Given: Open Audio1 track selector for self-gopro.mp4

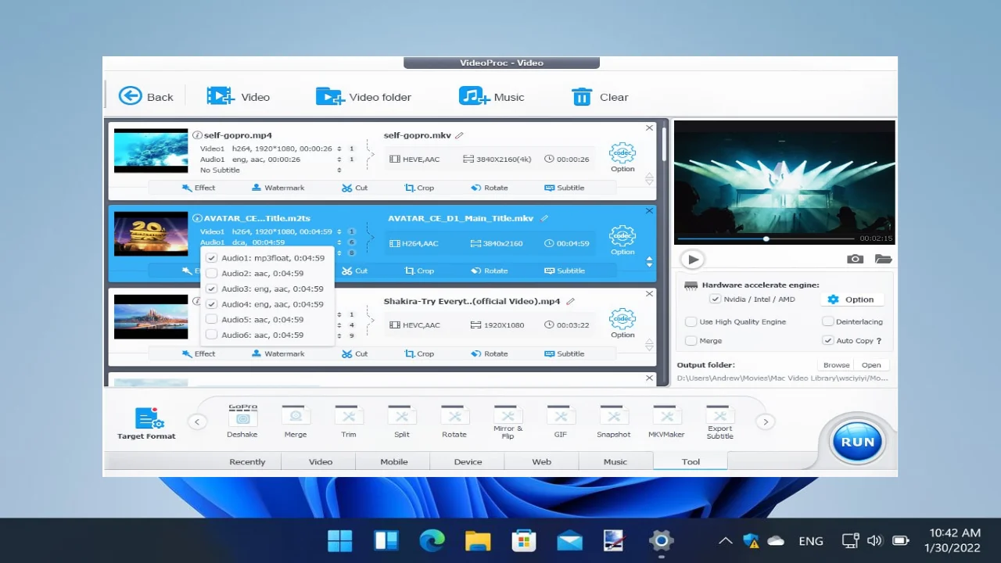Looking at the screenshot, I should tap(339, 160).
